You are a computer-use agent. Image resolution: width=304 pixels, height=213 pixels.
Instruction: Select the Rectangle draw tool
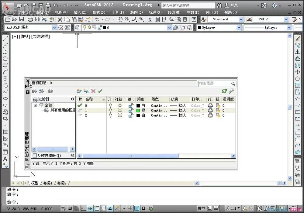[x=5, y=65]
